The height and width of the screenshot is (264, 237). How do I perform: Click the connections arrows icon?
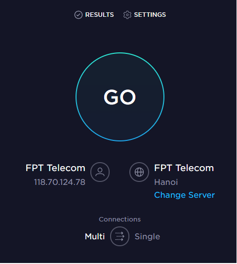tap(120, 237)
